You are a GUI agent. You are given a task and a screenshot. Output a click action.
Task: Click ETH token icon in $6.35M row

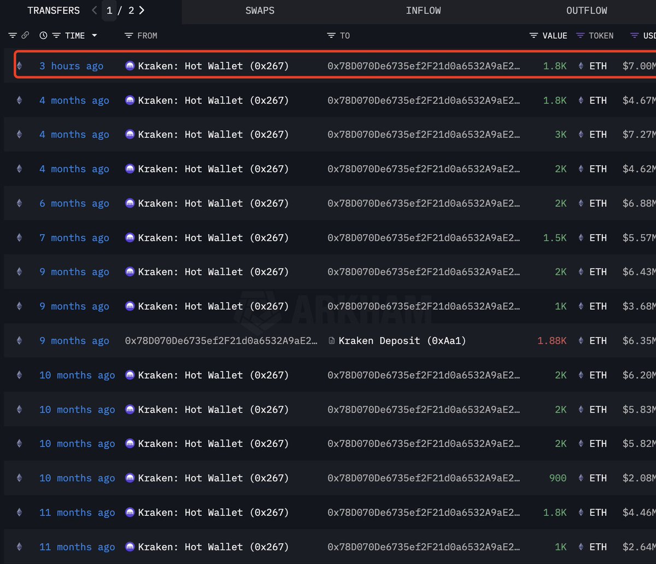(581, 341)
